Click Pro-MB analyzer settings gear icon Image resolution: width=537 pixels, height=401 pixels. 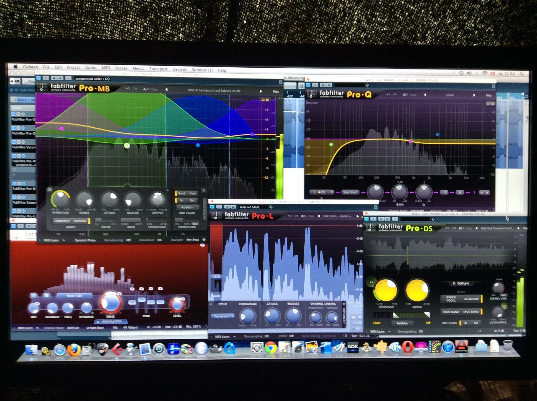(x=204, y=240)
